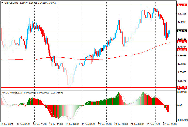Click the 1.36065 price scale value
The width and height of the screenshot is (188, 127).
[182, 56]
